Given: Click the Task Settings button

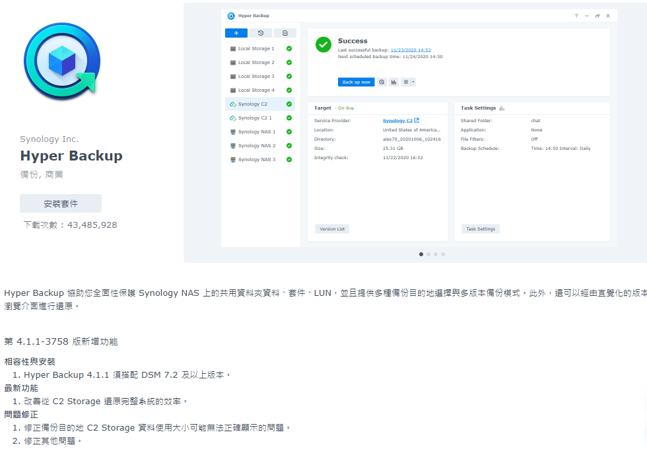Looking at the screenshot, I should coord(481,229).
